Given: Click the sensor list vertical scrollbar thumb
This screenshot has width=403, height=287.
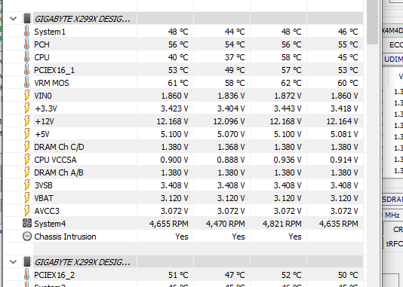Looking at the screenshot, I should (x=372, y=22).
